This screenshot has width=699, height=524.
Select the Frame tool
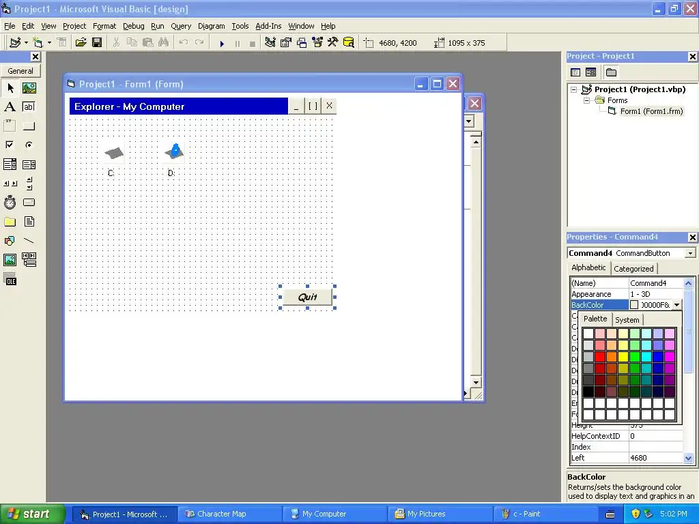(x=10, y=126)
